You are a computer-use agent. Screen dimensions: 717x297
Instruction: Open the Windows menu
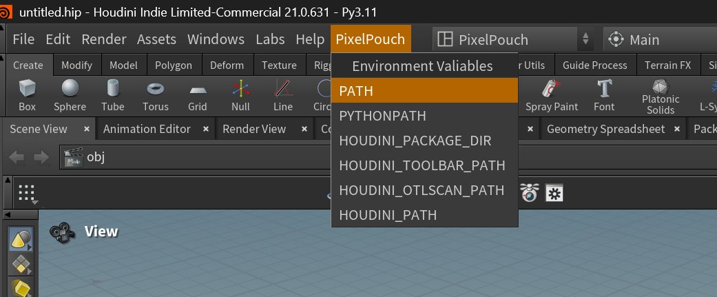216,39
